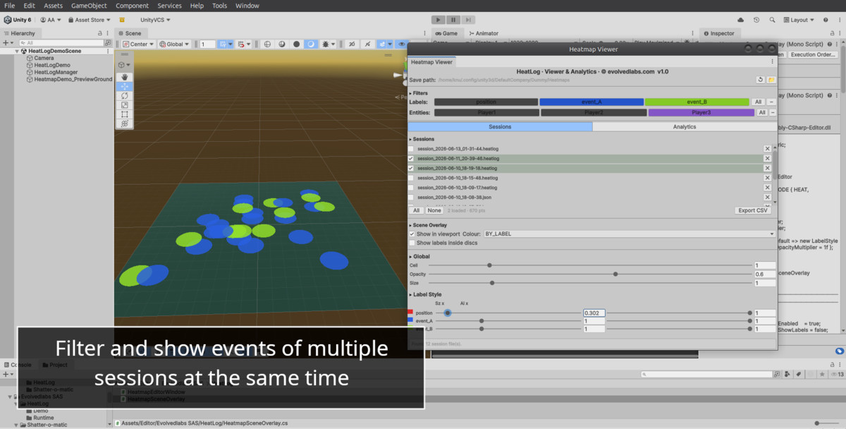Image resolution: width=846 pixels, height=429 pixels.
Task: Refresh the Heatmap Viewer save path
Action: pyautogui.click(x=760, y=80)
